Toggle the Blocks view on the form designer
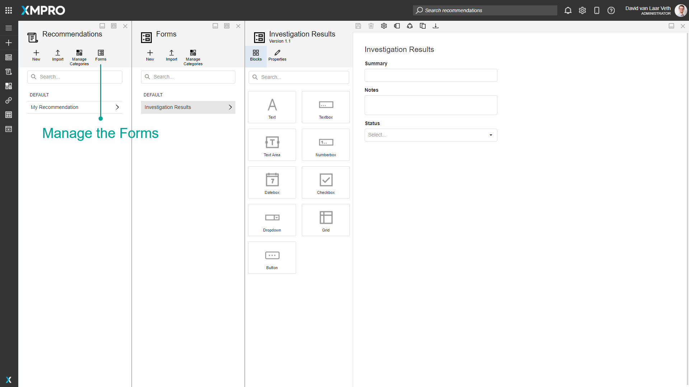The width and height of the screenshot is (689, 387). pyautogui.click(x=256, y=55)
